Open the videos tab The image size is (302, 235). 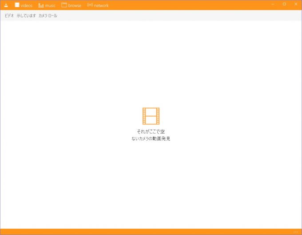tap(24, 5)
